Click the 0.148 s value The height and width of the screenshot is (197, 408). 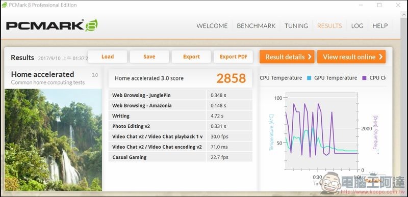coord(218,106)
